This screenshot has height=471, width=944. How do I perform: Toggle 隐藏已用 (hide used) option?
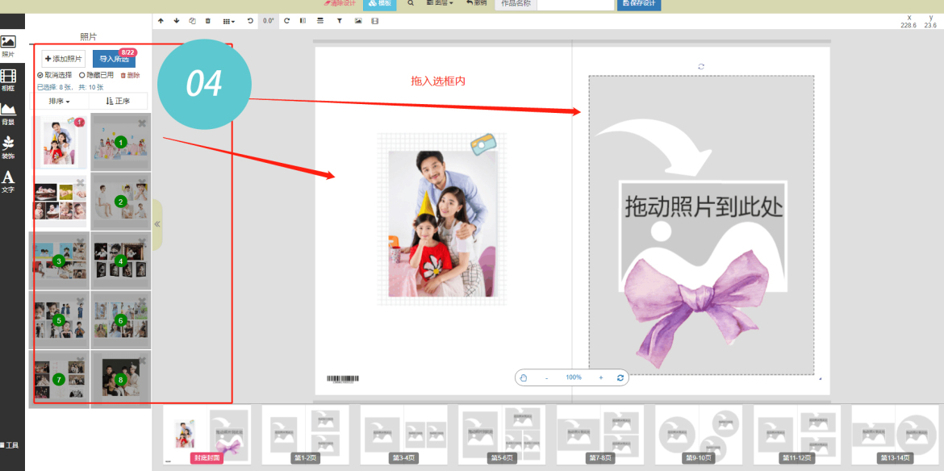tap(96, 75)
